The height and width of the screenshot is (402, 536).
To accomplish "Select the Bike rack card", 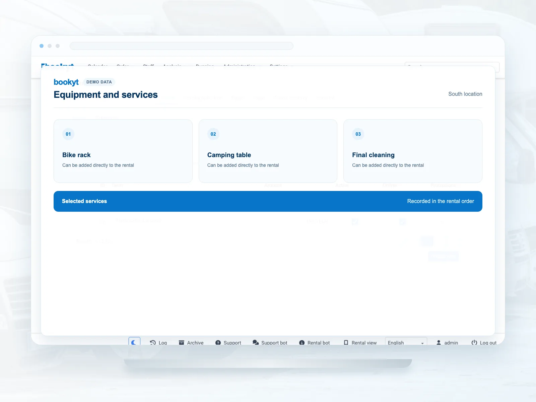I will point(123,151).
